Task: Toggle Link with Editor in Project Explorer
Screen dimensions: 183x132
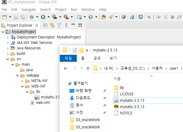Action: (52, 25)
